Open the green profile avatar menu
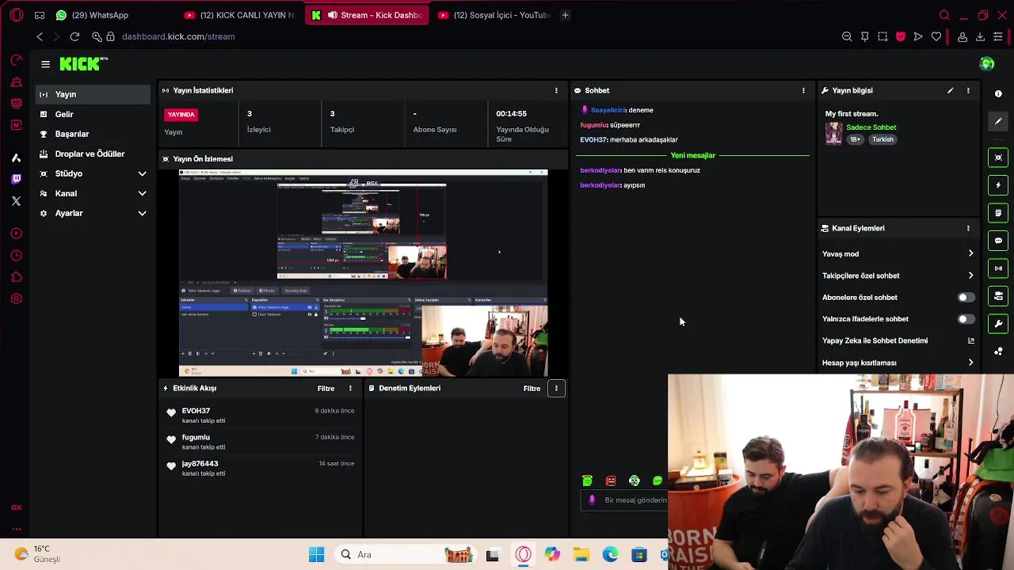Screen dimensions: 1014x570 pyautogui.click(x=986, y=64)
